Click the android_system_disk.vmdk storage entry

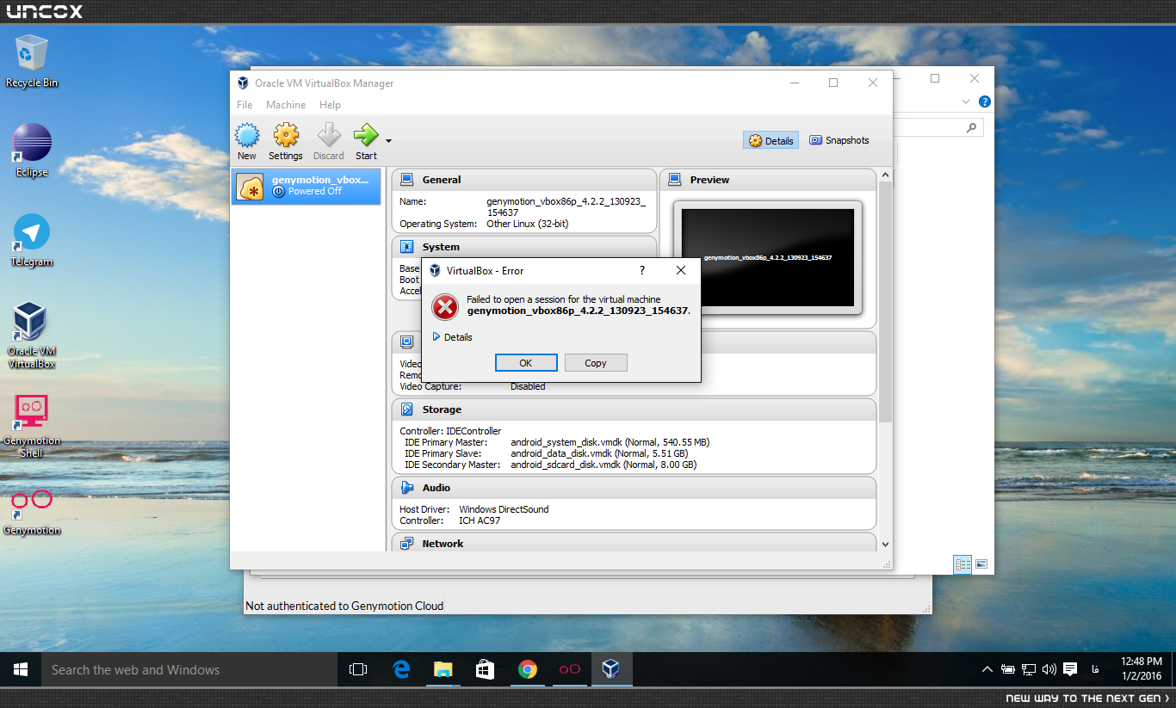tap(610, 442)
